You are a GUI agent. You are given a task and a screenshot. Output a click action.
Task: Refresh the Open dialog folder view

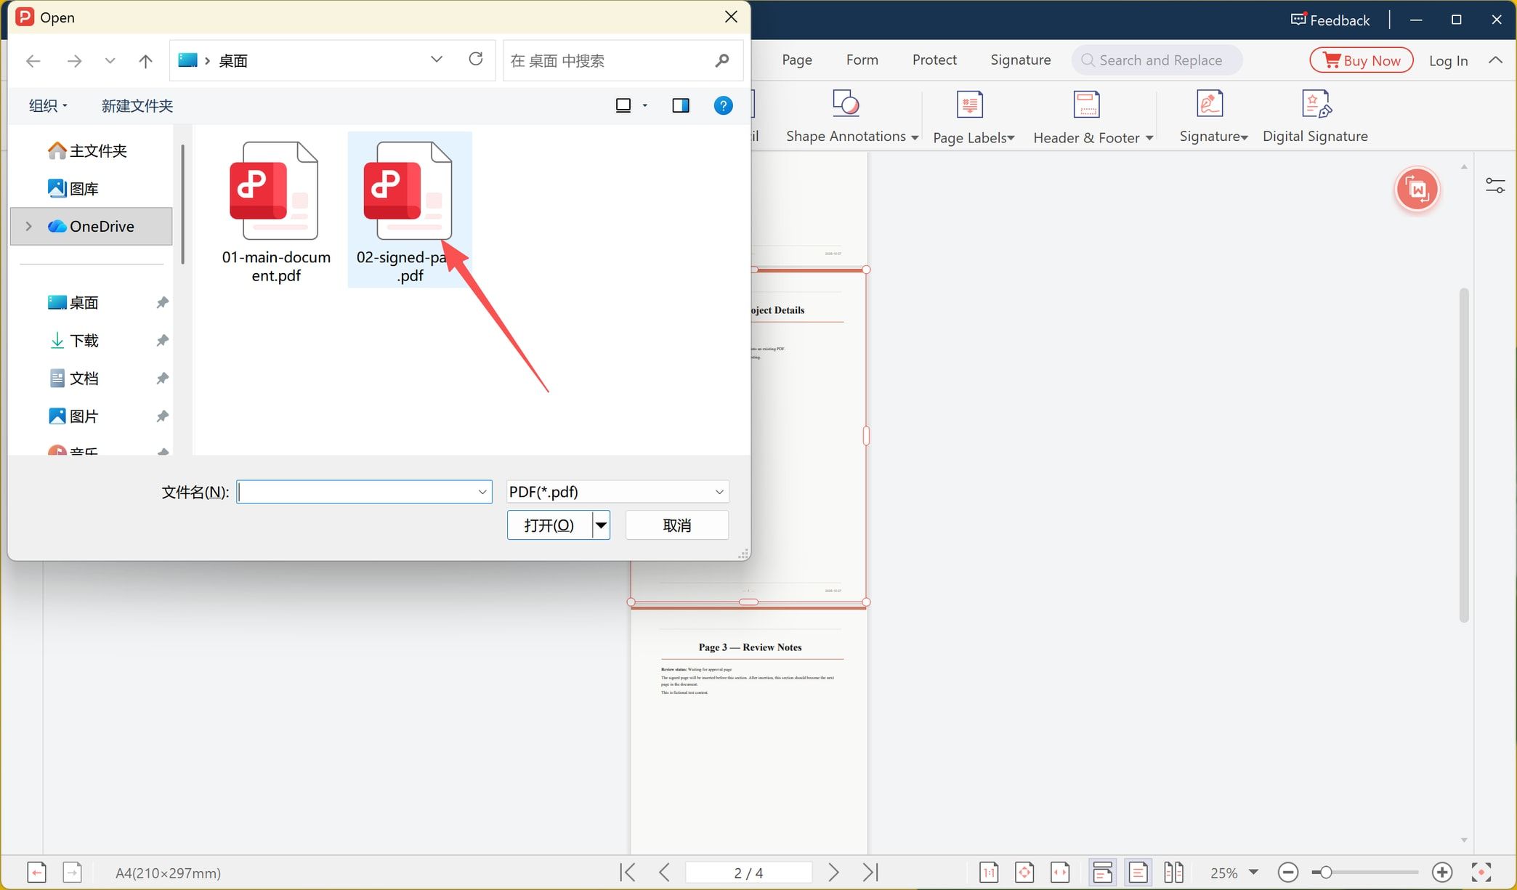pos(476,60)
